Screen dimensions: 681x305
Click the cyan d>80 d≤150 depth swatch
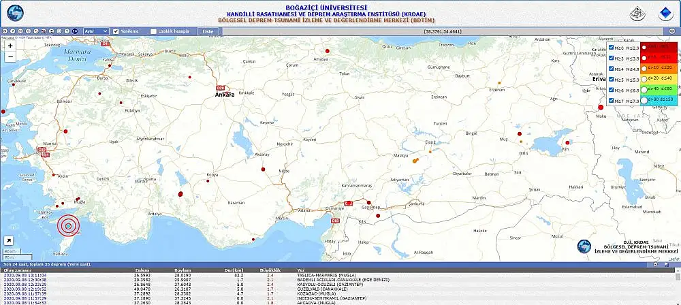[659, 100]
